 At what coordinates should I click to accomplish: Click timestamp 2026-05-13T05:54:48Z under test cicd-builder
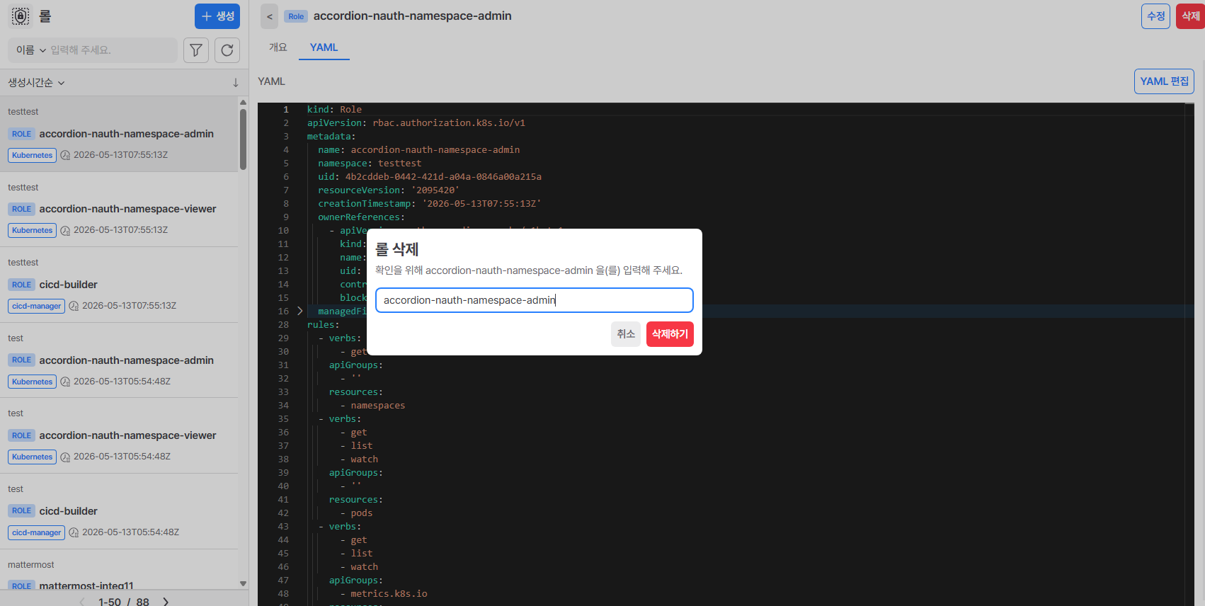coord(130,532)
